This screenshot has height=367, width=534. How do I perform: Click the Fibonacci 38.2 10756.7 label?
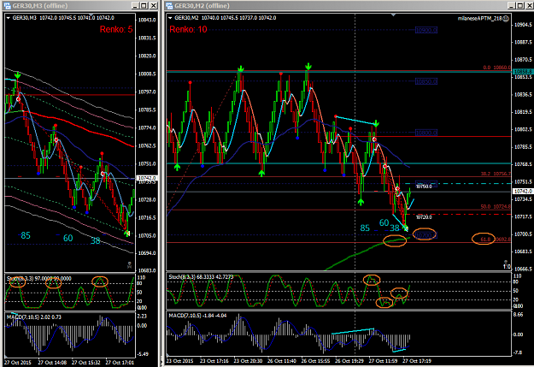(x=496, y=174)
